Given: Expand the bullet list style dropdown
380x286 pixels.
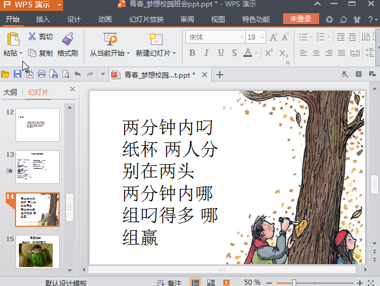Looking at the screenshot, I should coord(311,37).
